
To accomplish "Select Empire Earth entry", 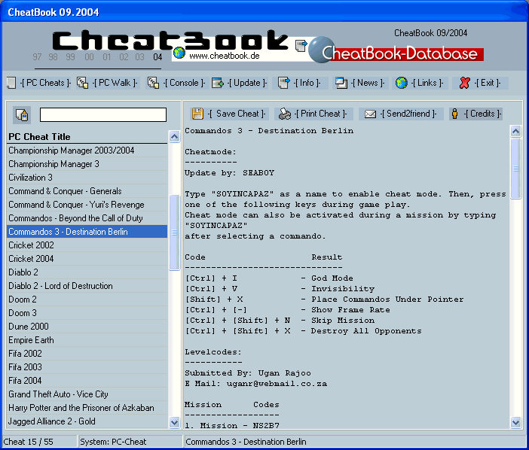I will pos(87,340).
